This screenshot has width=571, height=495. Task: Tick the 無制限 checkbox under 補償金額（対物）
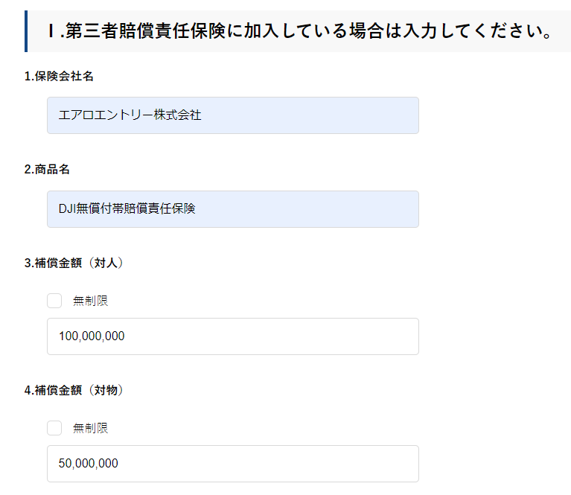[x=54, y=428]
